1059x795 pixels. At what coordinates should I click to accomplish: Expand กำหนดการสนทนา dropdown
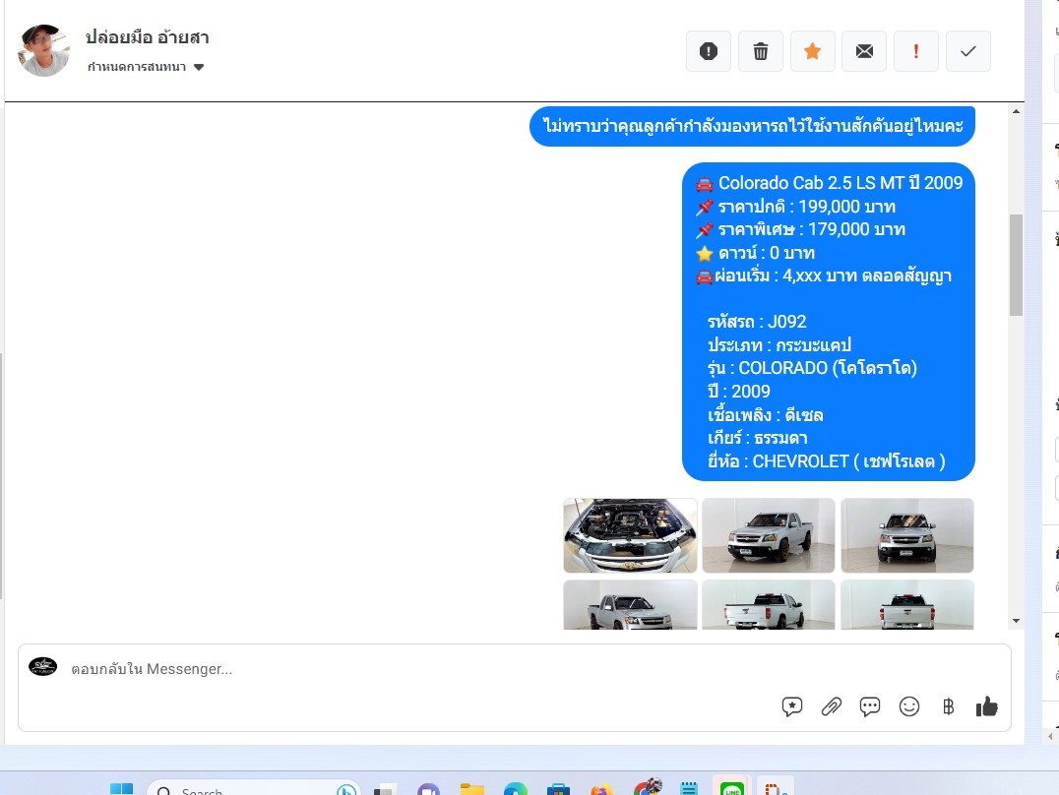coord(146,67)
